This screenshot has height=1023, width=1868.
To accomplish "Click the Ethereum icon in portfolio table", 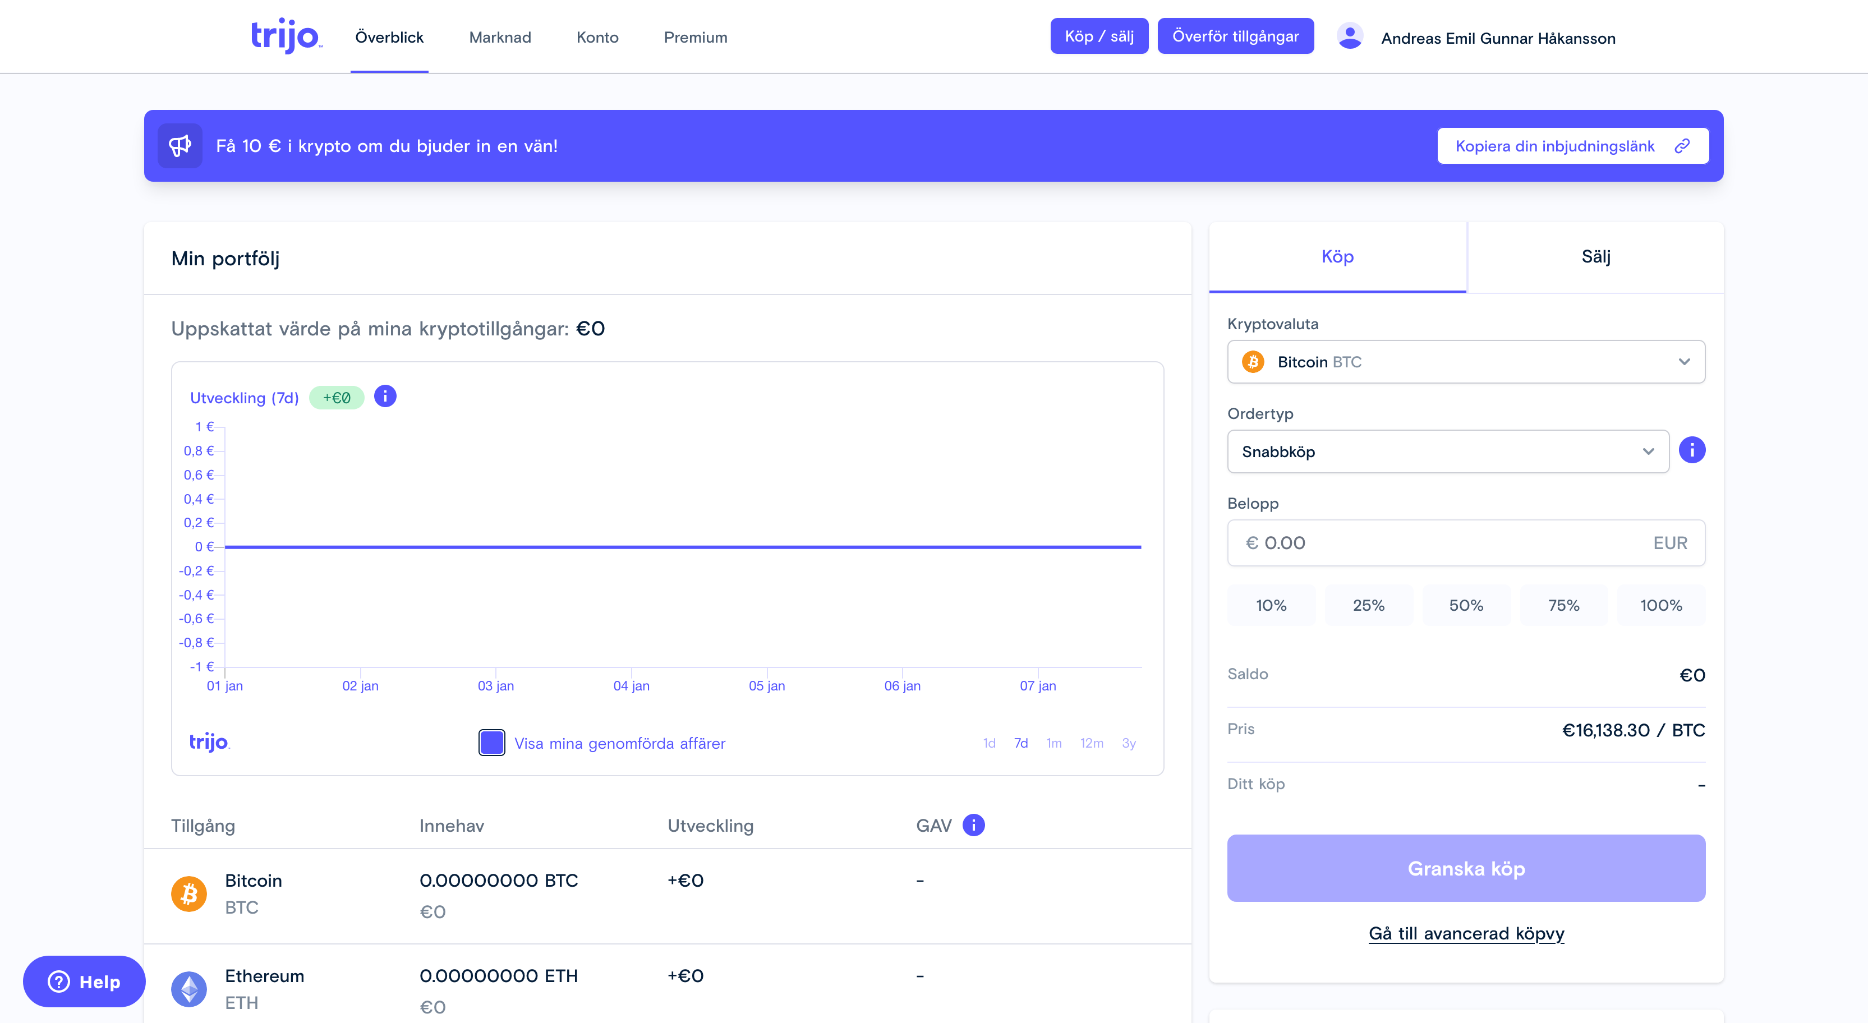I will tap(188, 989).
